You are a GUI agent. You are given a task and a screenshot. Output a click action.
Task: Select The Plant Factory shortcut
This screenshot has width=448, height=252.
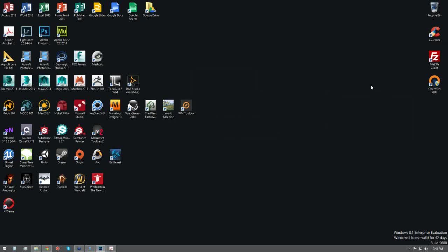150,109
